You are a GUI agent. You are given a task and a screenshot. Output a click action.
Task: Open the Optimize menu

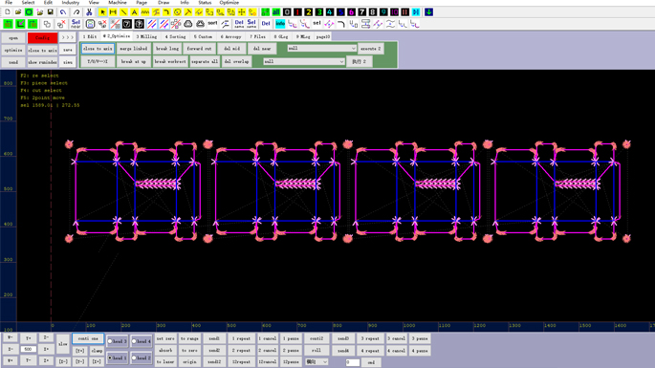tap(229, 3)
